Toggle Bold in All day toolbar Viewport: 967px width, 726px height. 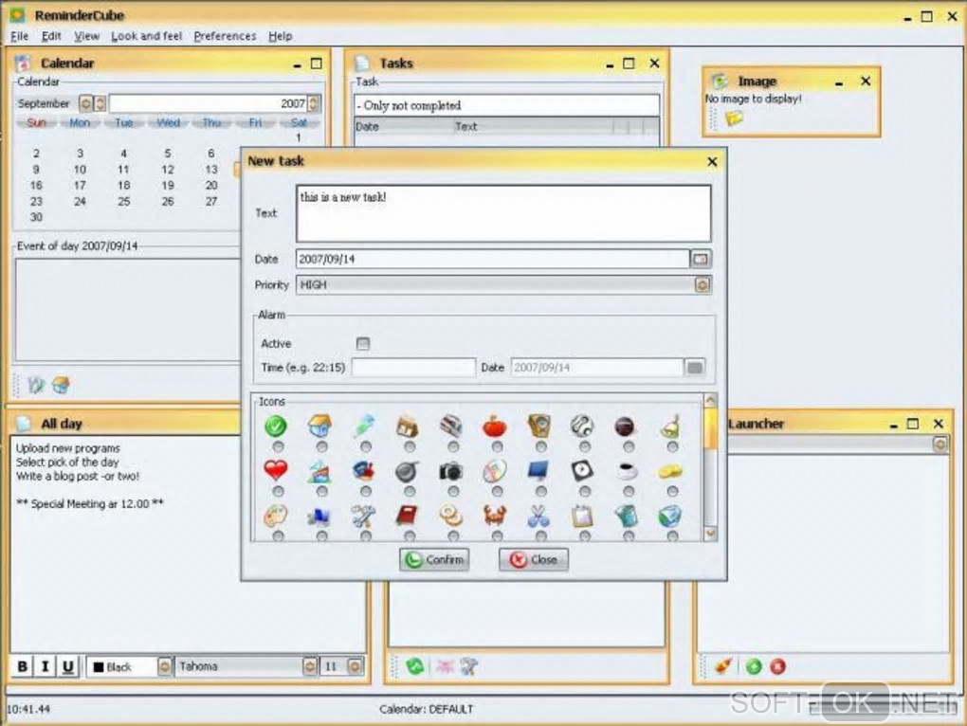click(22, 666)
